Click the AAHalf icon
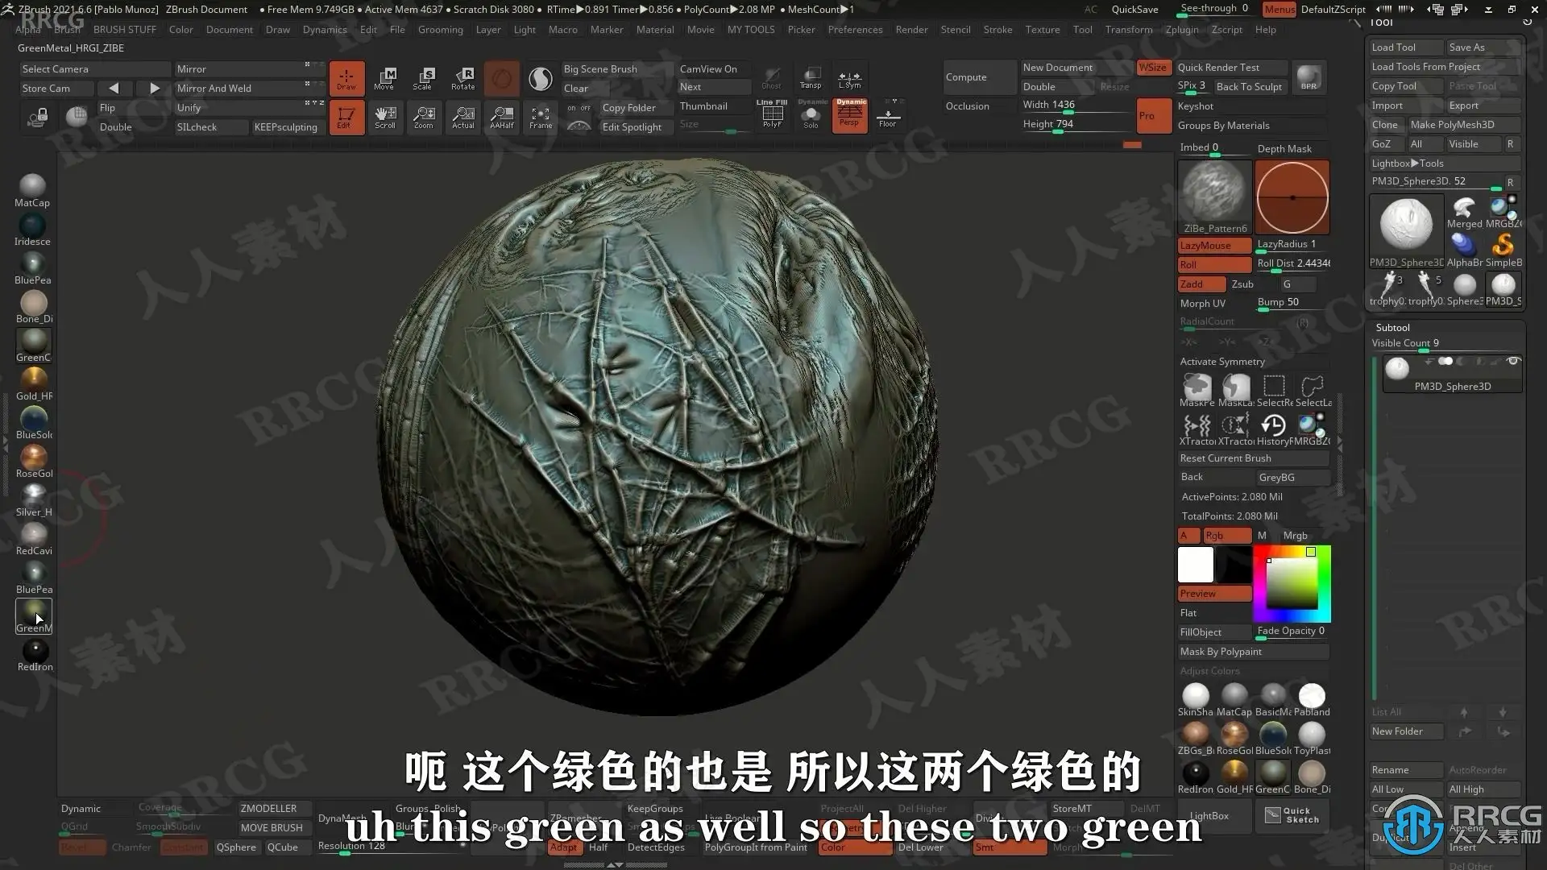1547x870 pixels. point(502,117)
